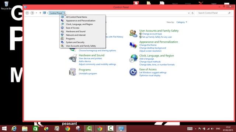Image resolution: width=236 pixels, height=132 pixels.
Task: Expand the address bar history dropdown
Action: pos(189,13)
